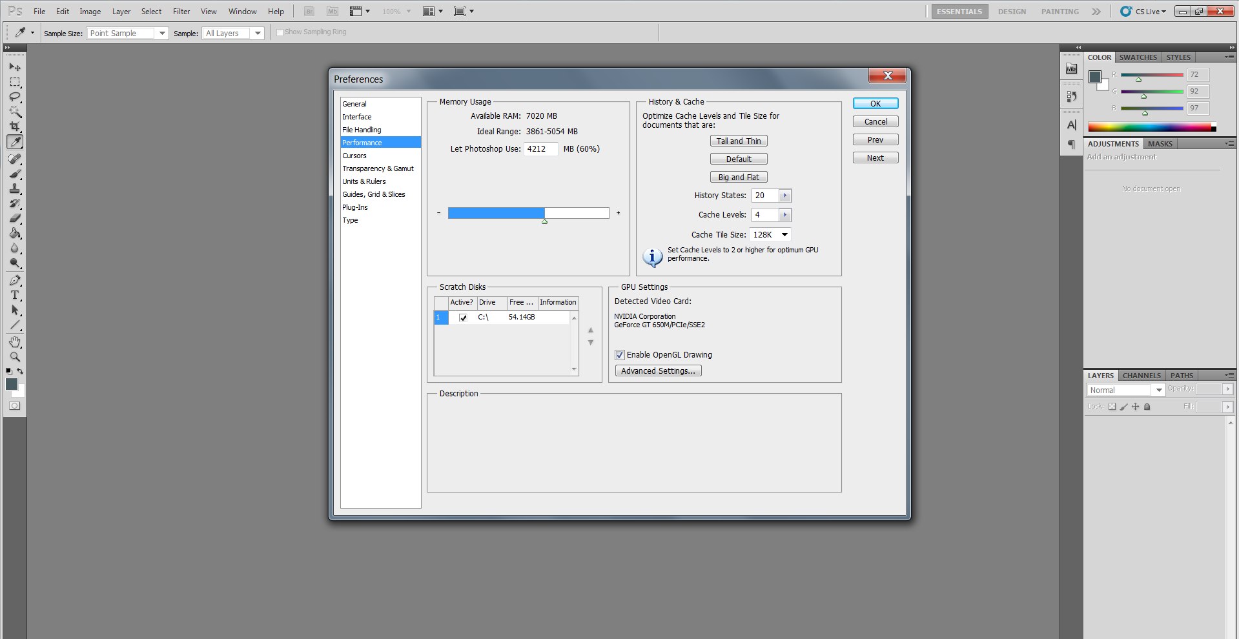The image size is (1239, 639).
Task: Select the History Brush tool
Action: 15,203
